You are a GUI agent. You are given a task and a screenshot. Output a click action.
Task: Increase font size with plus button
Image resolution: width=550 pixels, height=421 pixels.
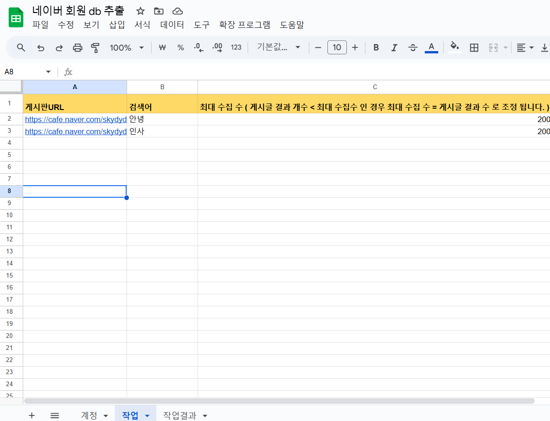coord(355,47)
